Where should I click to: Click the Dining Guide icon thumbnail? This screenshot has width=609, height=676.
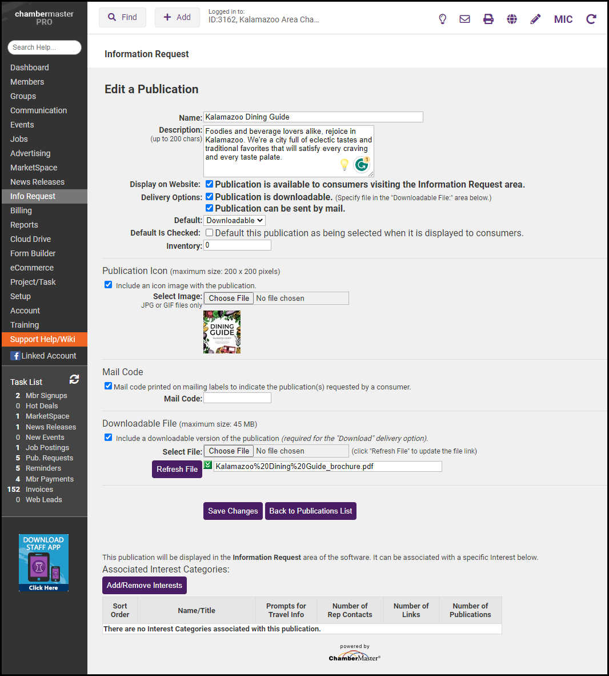click(x=222, y=332)
